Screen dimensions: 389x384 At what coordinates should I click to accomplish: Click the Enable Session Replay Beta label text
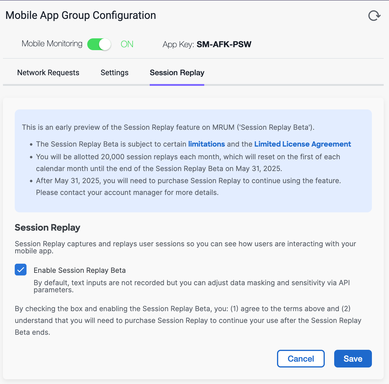(x=80, y=270)
